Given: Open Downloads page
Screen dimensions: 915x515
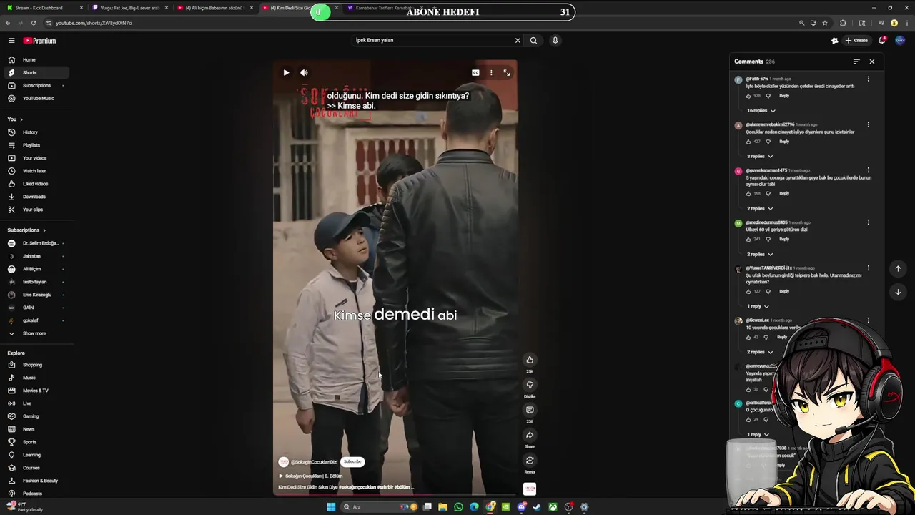Looking at the screenshot, I should [36, 197].
